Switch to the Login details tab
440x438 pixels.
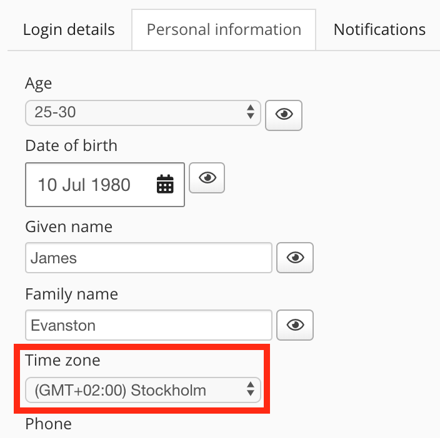tap(69, 29)
